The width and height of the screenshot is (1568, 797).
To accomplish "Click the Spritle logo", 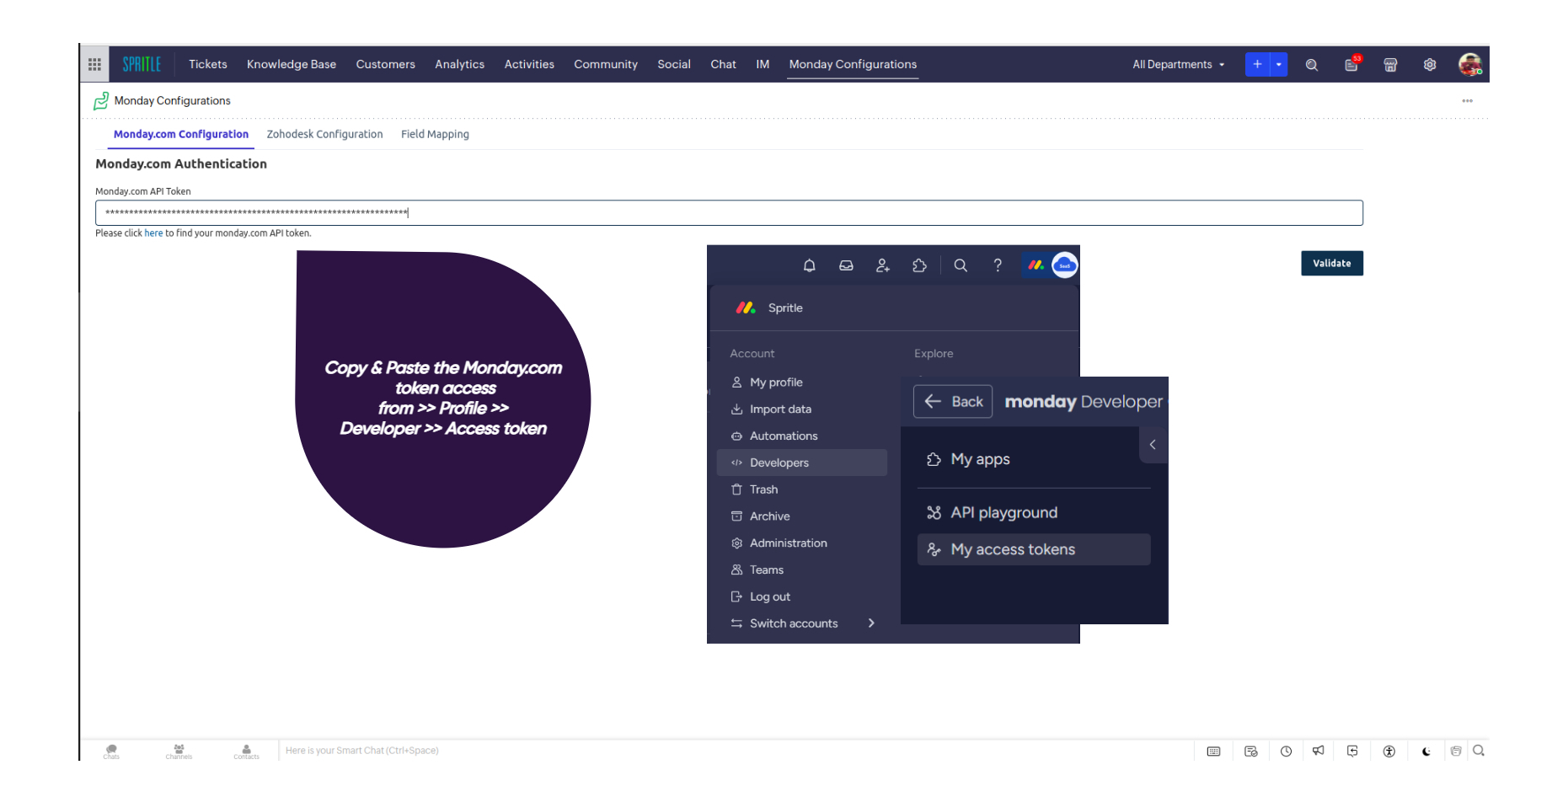I will coord(142,64).
